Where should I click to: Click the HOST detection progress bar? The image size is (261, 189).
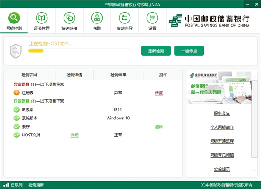(80, 51)
